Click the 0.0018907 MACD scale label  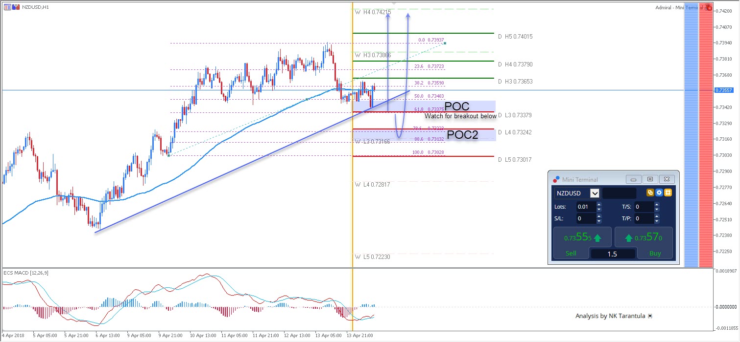(725, 270)
